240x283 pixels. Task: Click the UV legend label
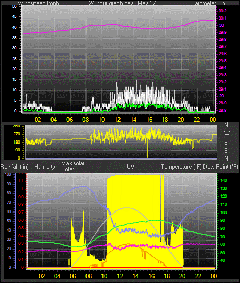click(x=131, y=166)
